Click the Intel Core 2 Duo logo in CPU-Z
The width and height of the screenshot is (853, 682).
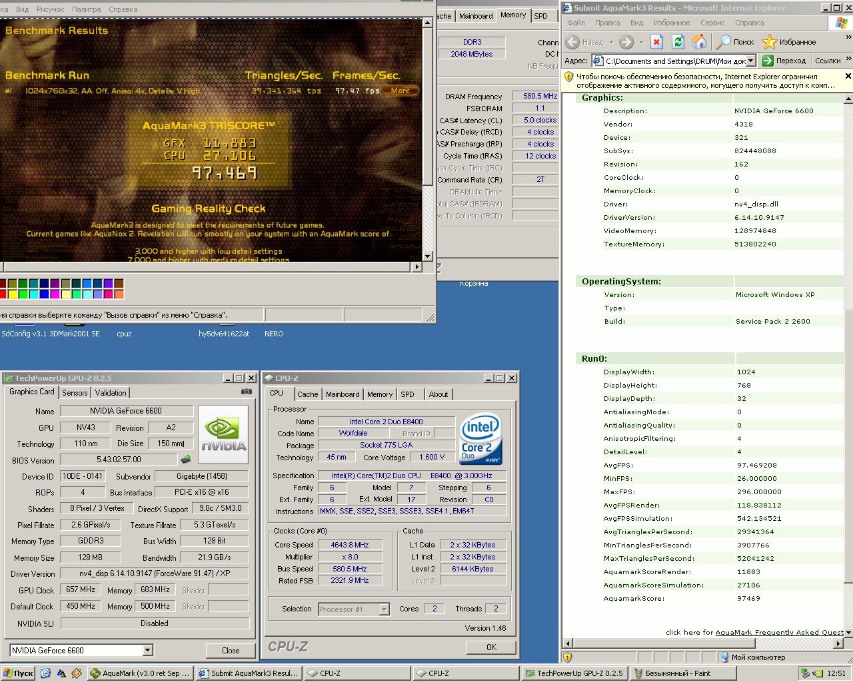click(480, 439)
